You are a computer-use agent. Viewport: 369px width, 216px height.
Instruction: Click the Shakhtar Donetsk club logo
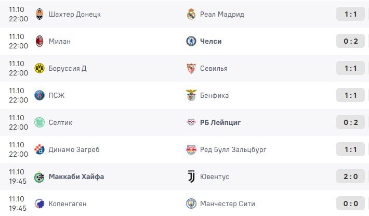click(39, 14)
